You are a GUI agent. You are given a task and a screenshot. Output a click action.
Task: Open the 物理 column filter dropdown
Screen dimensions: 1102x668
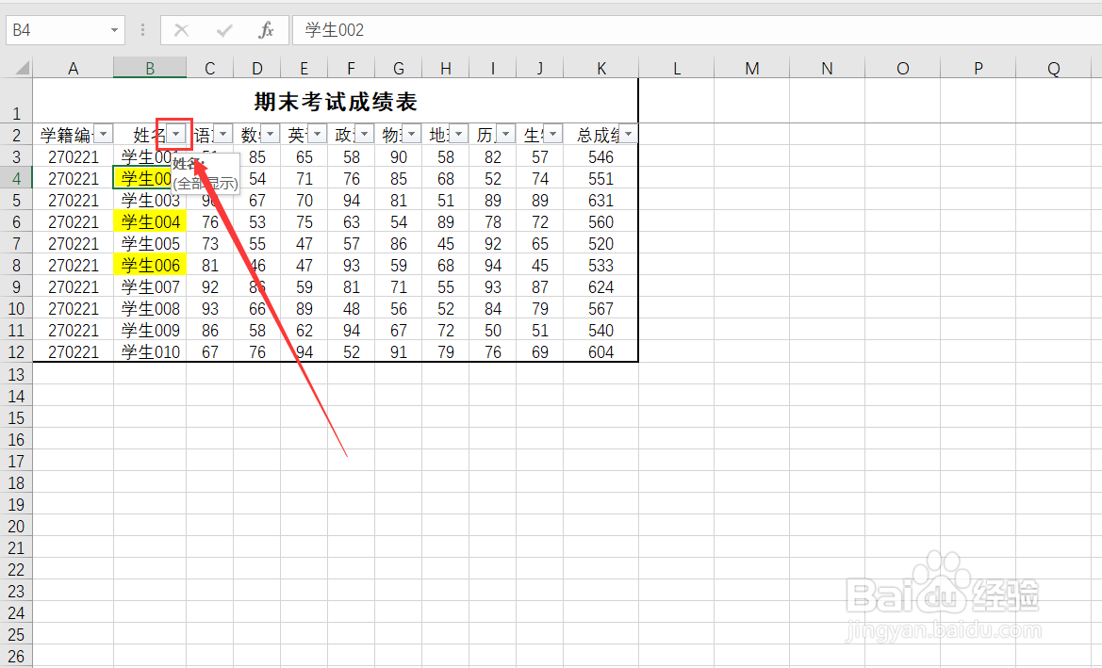point(411,134)
